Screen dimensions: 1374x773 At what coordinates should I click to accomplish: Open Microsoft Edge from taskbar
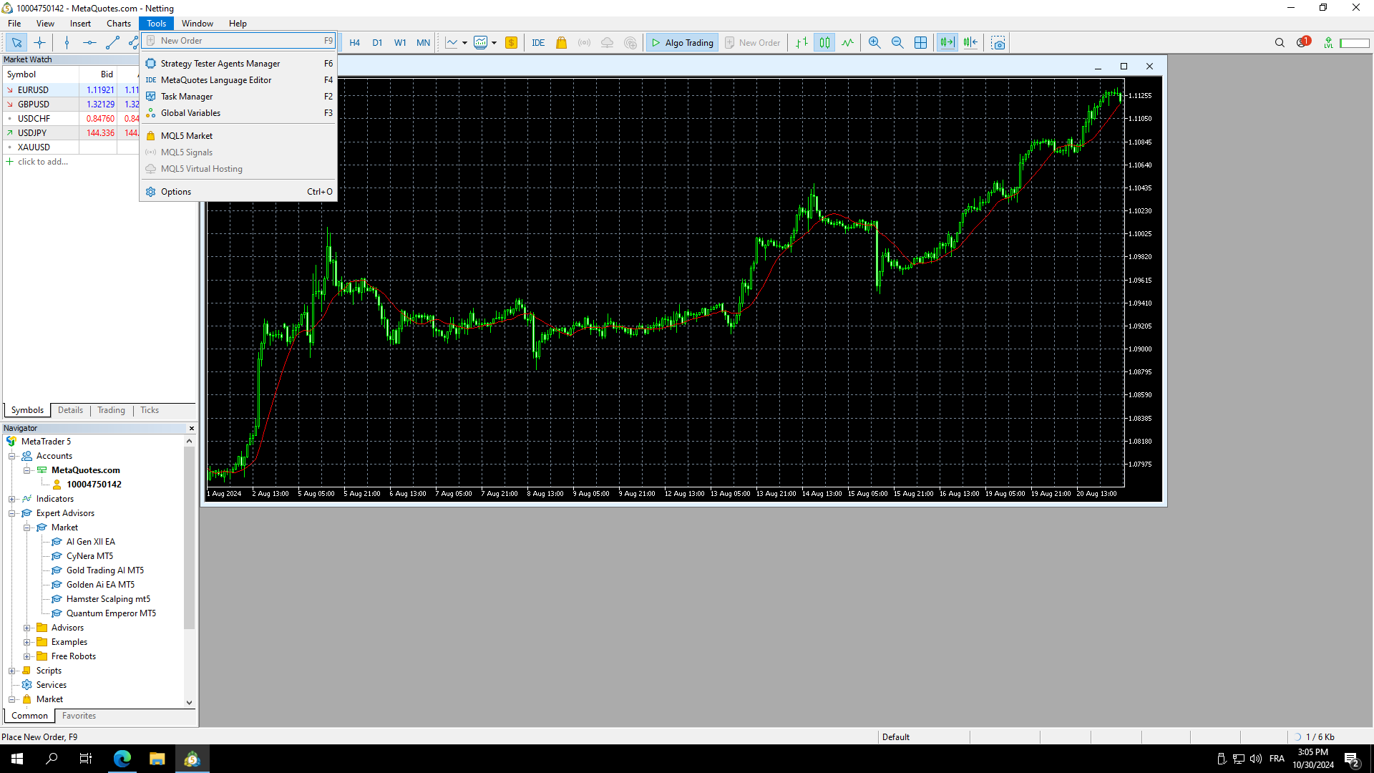pos(122,759)
